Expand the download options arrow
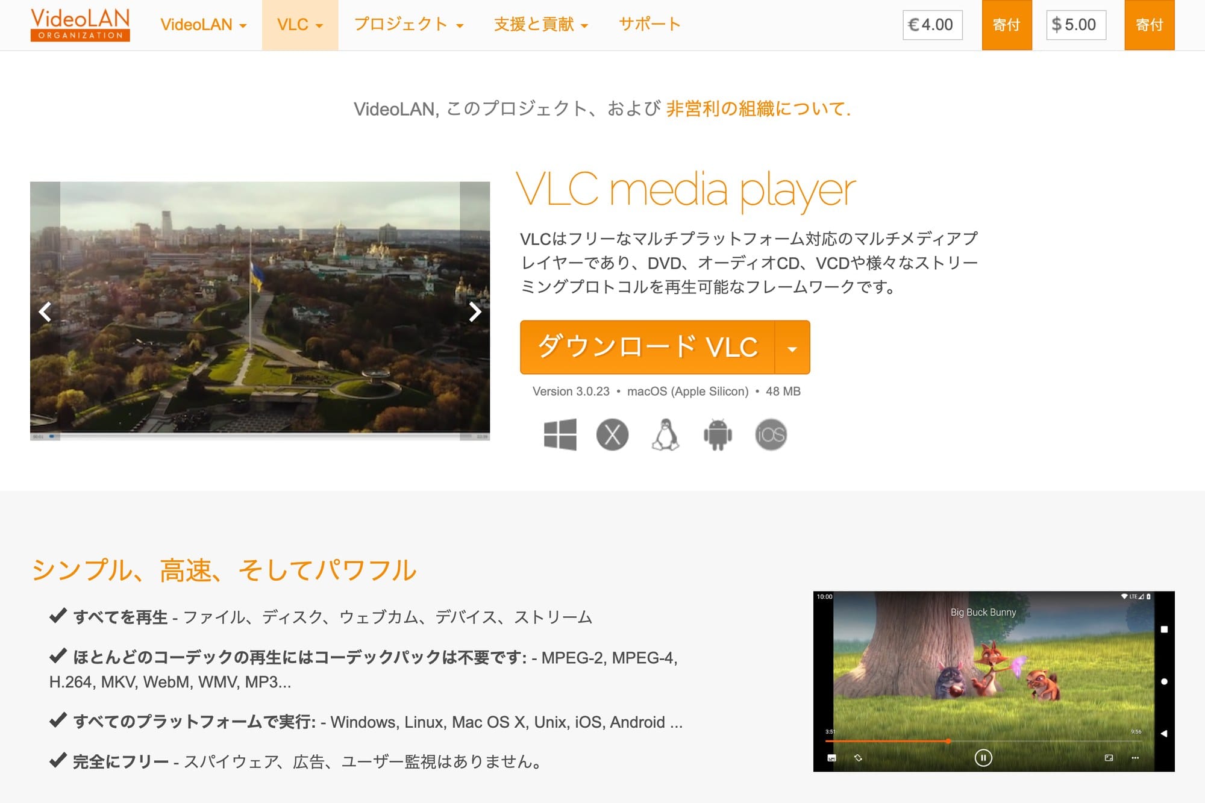This screenshot has height=803, width=1205. [x=792, y=347]
